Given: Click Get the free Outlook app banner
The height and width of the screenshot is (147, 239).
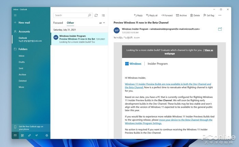Looking at the screenshot, I should [x=31, y=128].
